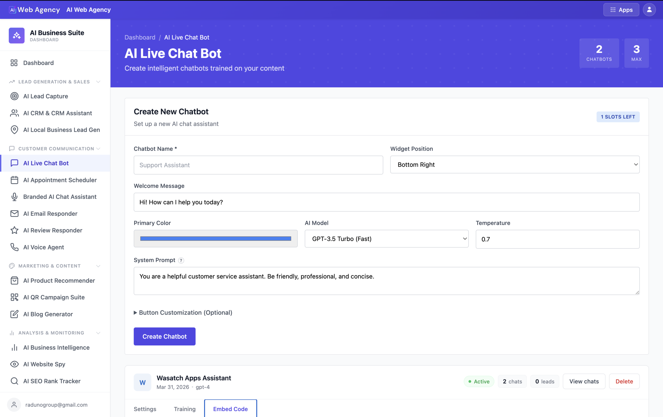Click the Wasatch Apps Assistant W avatar

(142, 382)
